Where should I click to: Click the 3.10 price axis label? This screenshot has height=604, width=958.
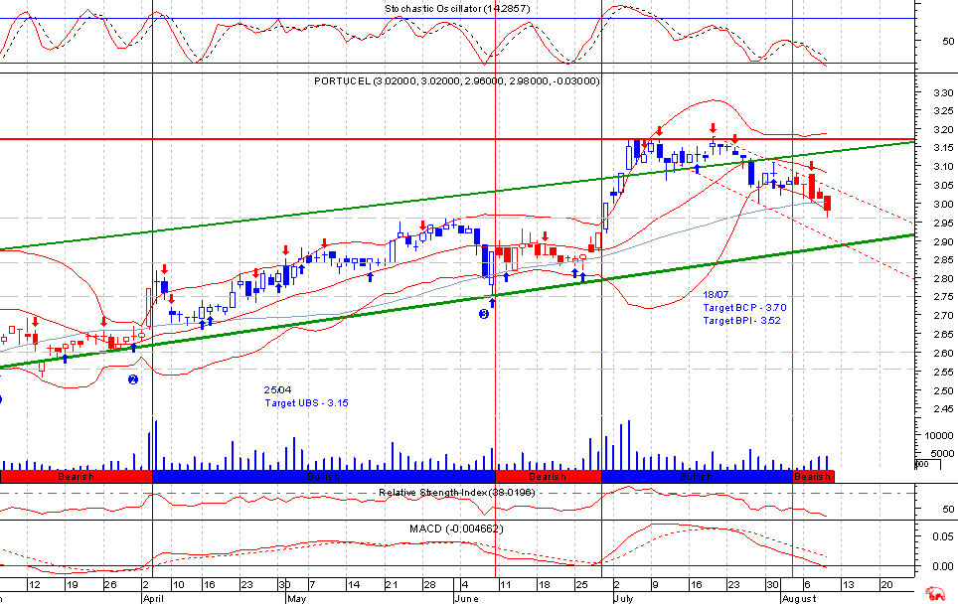[x=943, y=167]
